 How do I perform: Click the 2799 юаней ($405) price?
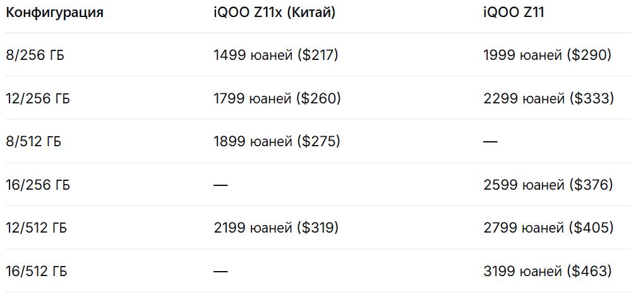(548, 228)
